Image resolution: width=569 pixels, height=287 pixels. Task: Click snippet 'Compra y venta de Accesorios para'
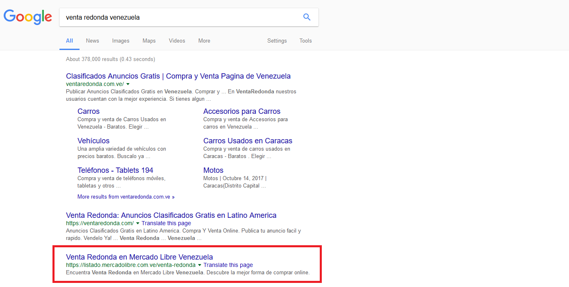point(246,119)
